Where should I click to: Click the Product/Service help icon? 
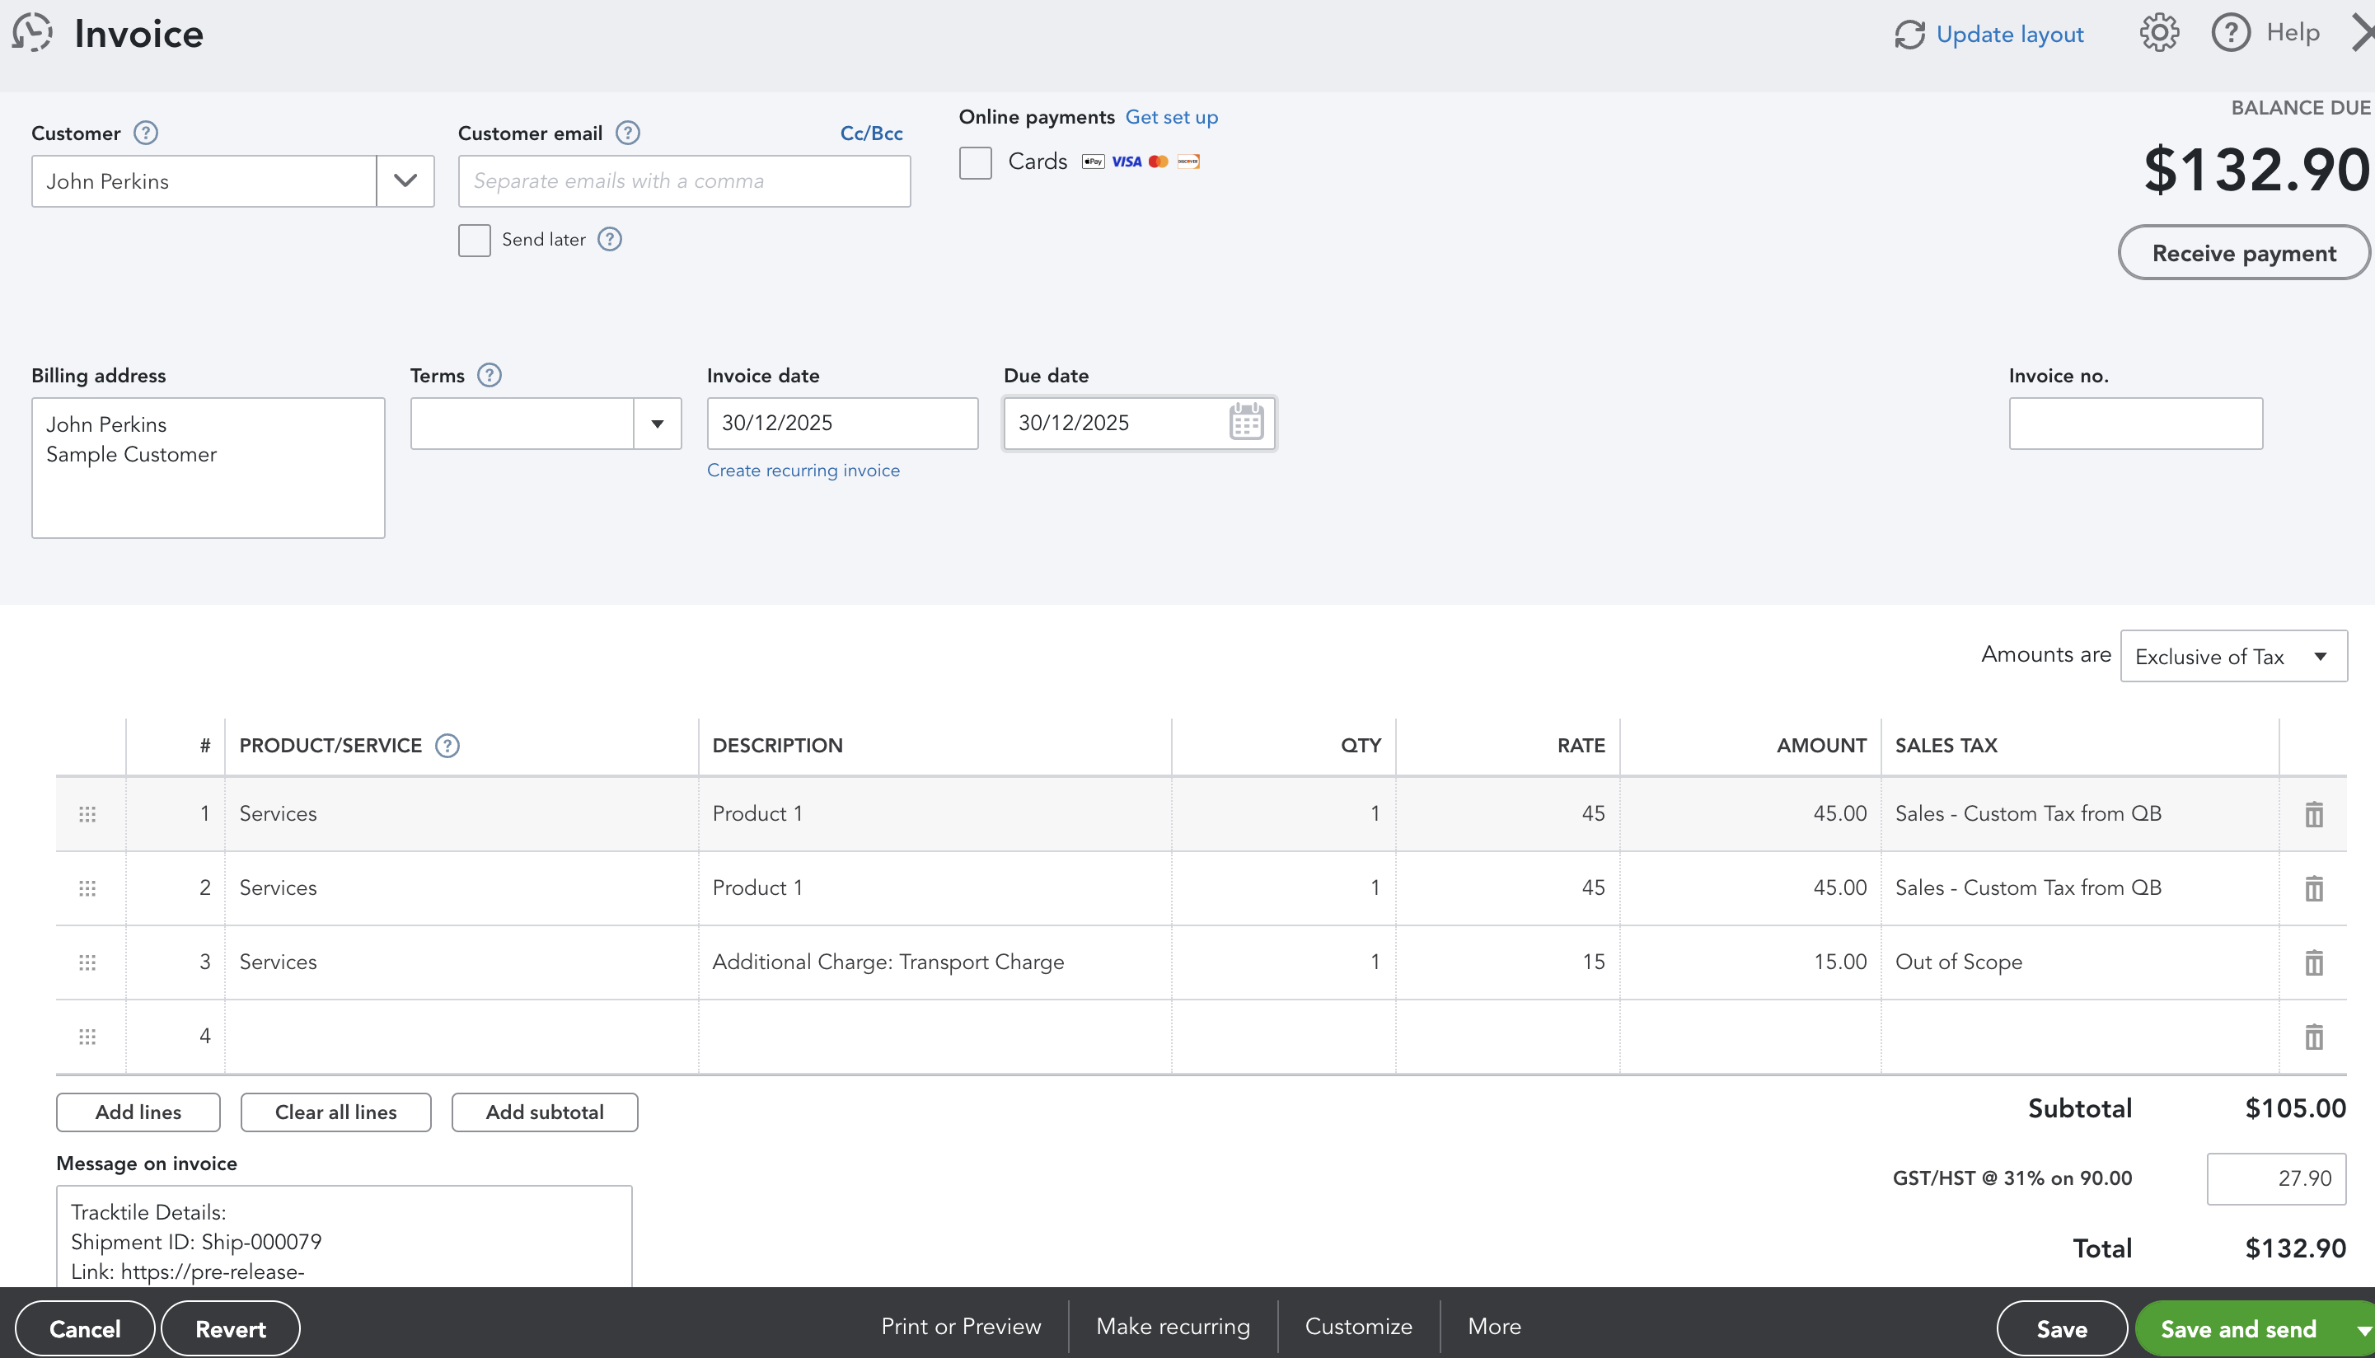click(447, 746)
